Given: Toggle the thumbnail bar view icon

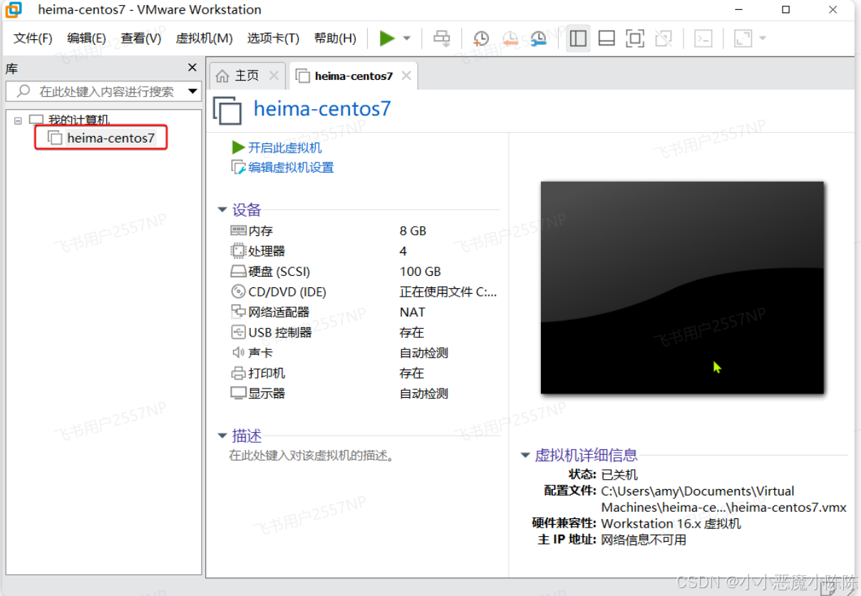Looking at the screenshot, I should pyautogui.click(x=607, y=38).
